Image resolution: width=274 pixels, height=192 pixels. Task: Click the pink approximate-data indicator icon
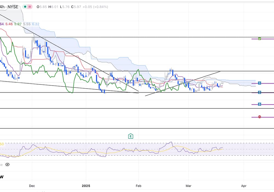[30, 7]
